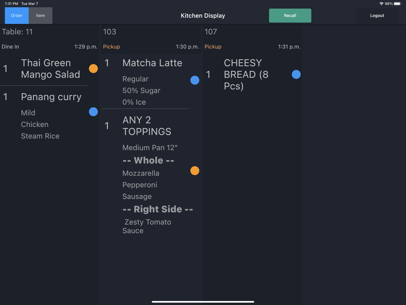Toggle the blue status dot next to Panang curry

[x=93, y=112]
